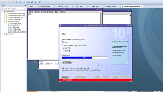The image size is (163, 92).
Task: Switch to the Win8_Client01 tab
Action: point(79,7)
